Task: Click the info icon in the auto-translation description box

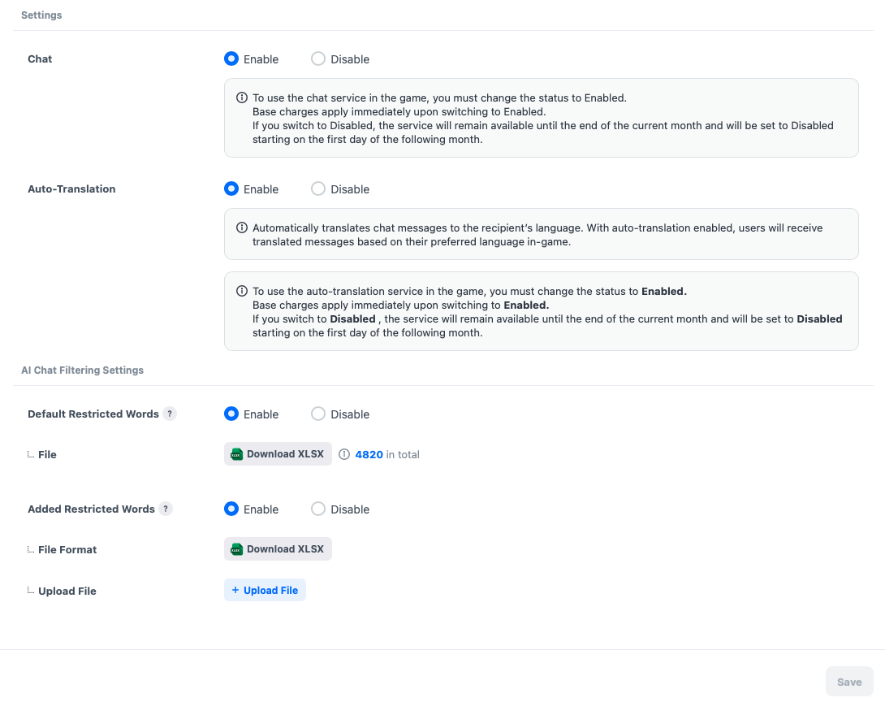Action: [242, 227]
